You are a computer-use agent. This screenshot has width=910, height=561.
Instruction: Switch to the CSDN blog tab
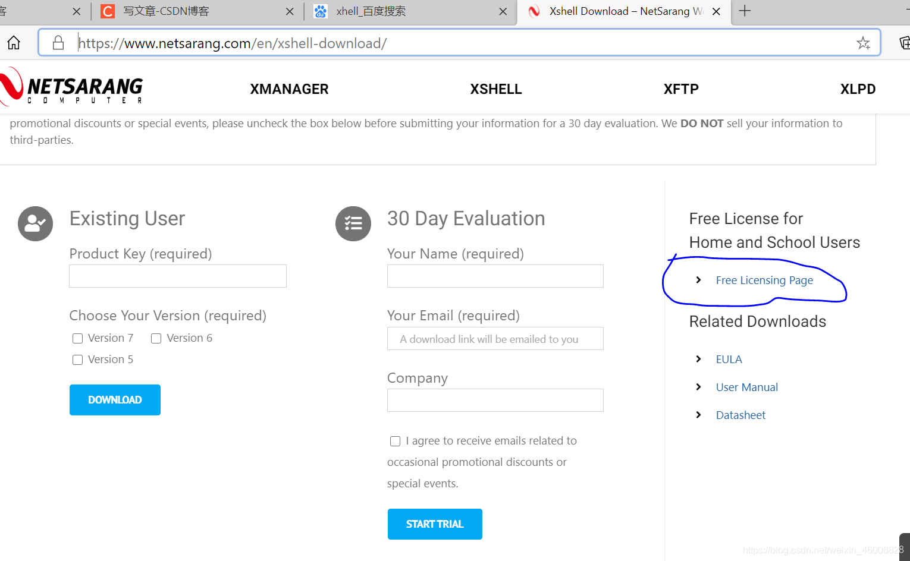(x=196, y=11)
